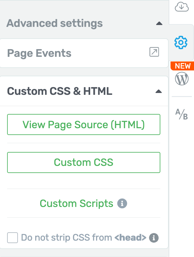The image size is (194, 257).
Task: Open the WordPress icon in sidebar
Action: tap(182, 79)
